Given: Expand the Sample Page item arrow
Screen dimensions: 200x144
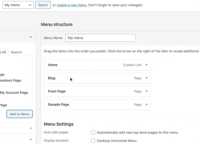Looking at the screenshot, I should point(147,105).
